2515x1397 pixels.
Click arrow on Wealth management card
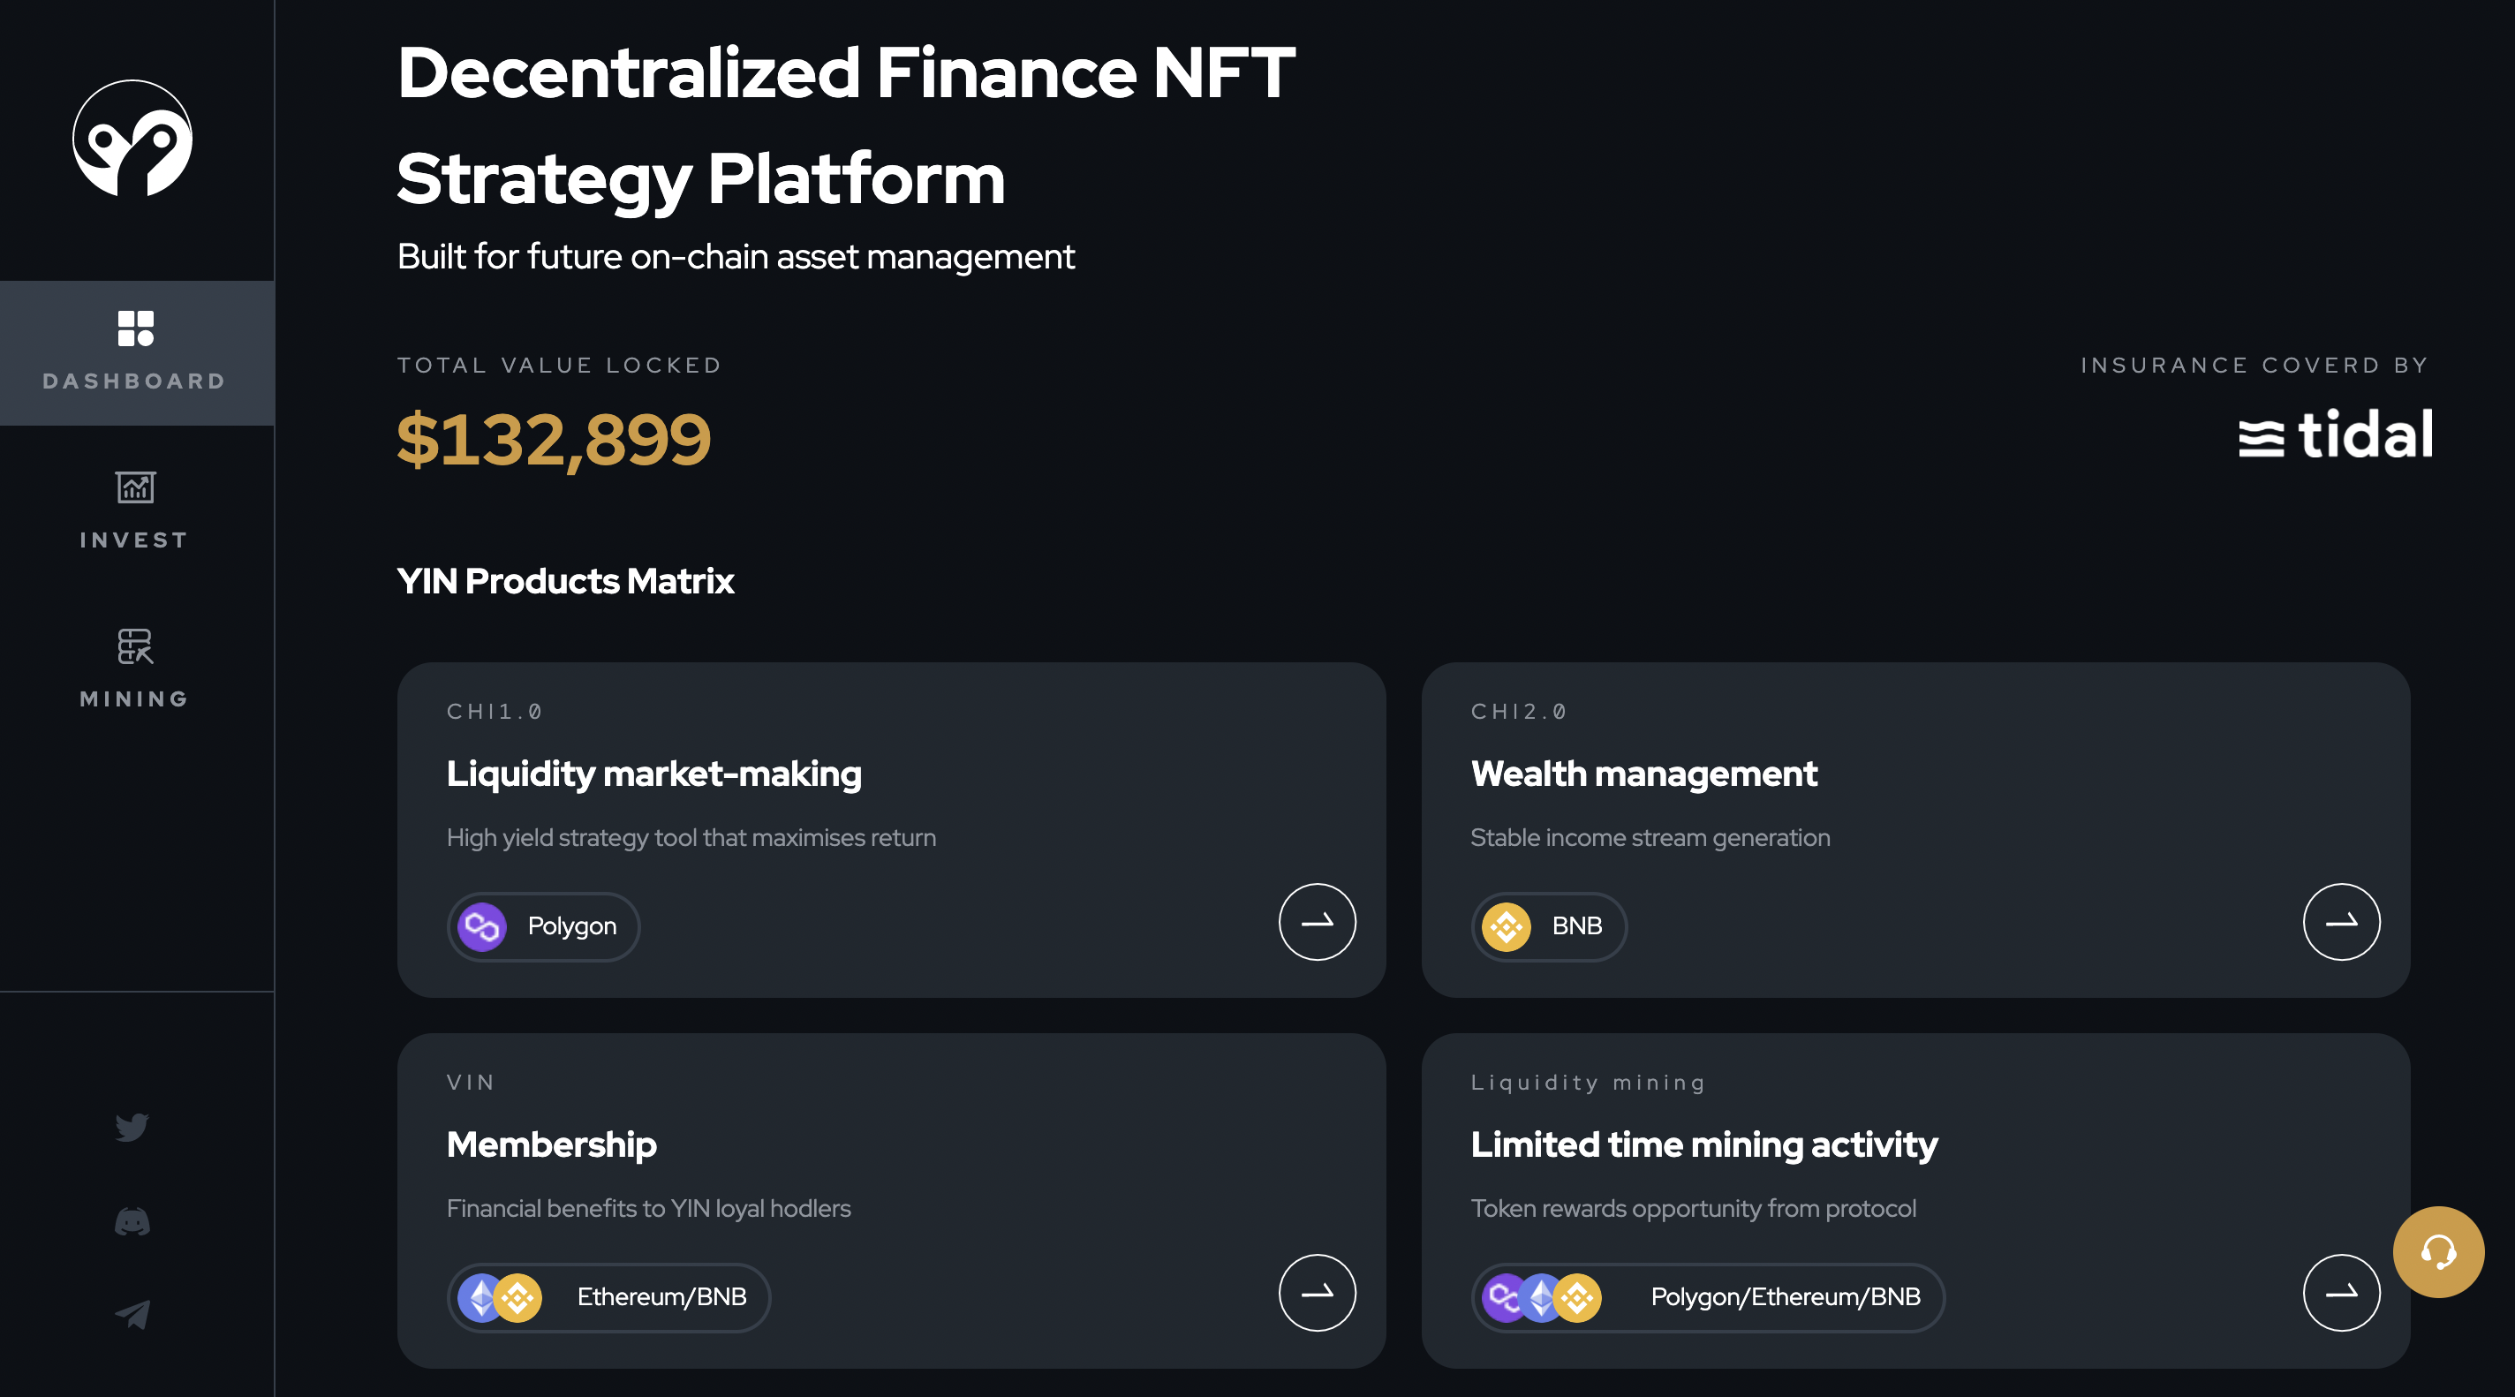point(2341,922)
